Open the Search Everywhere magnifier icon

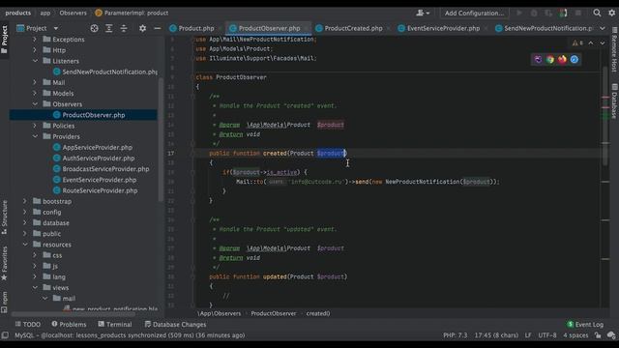597,13
